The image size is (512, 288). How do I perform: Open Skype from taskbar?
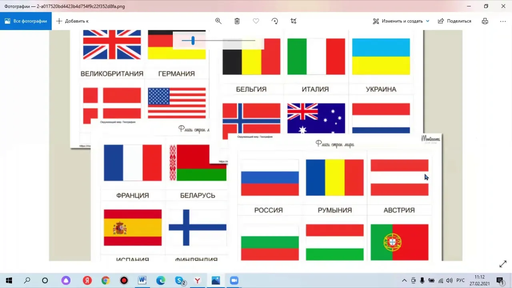click(x=180, y=281)
